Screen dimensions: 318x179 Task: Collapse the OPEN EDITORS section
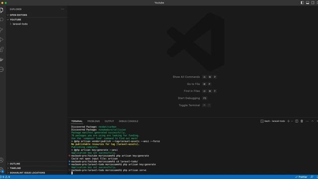[x=37, y=15]
